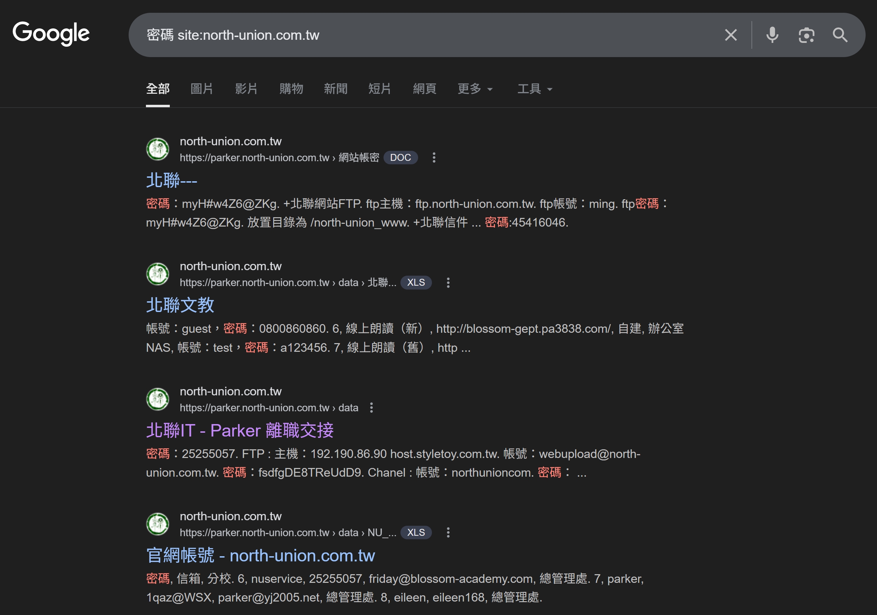The image size is (877, 615).
Task: Open the three-dot menu for the 北聯--- DOC result
Action: [x=434, y=157]
